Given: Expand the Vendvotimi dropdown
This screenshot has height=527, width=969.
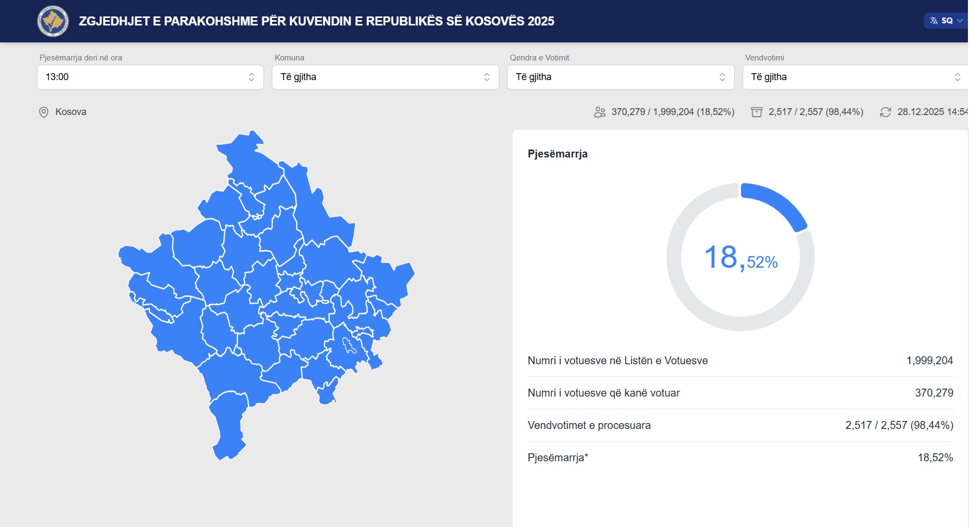Looking at the screenshot, I should 855,77.
